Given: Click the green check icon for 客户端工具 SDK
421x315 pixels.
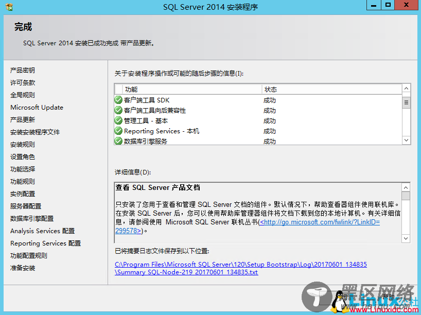Looking at the screenshot, I should pos(118,100).
